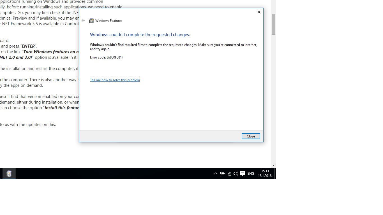
Task: Select the heading 'Windows couldn't complete the requested changes.'
Action: [x=140, y=35]
